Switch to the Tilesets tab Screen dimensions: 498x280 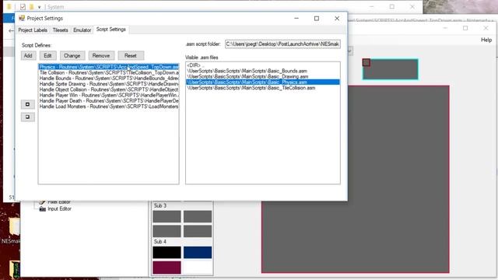pyautogui.click(x=61, y=30)
